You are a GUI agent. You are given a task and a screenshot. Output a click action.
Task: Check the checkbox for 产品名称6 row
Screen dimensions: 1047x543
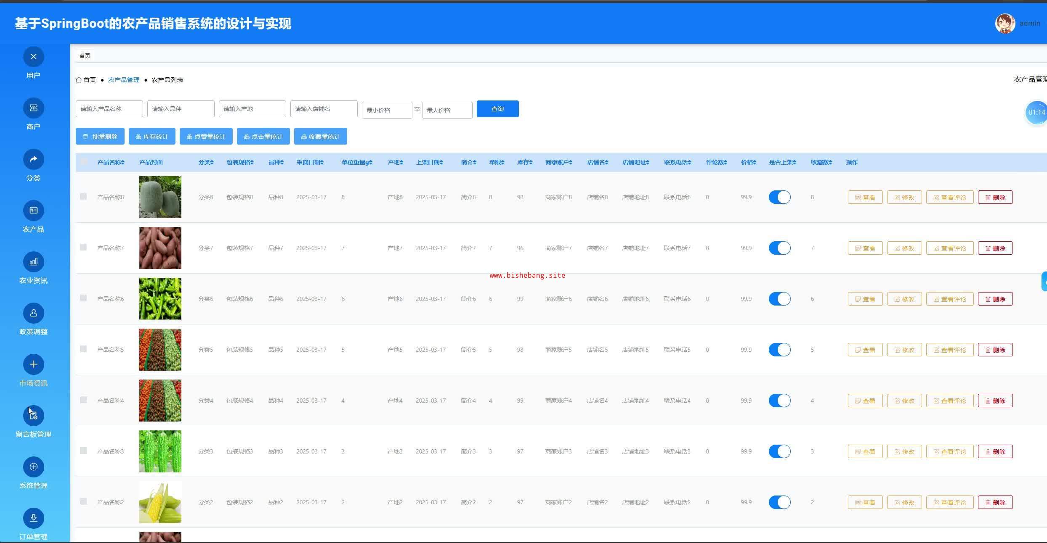click(83, 298)
